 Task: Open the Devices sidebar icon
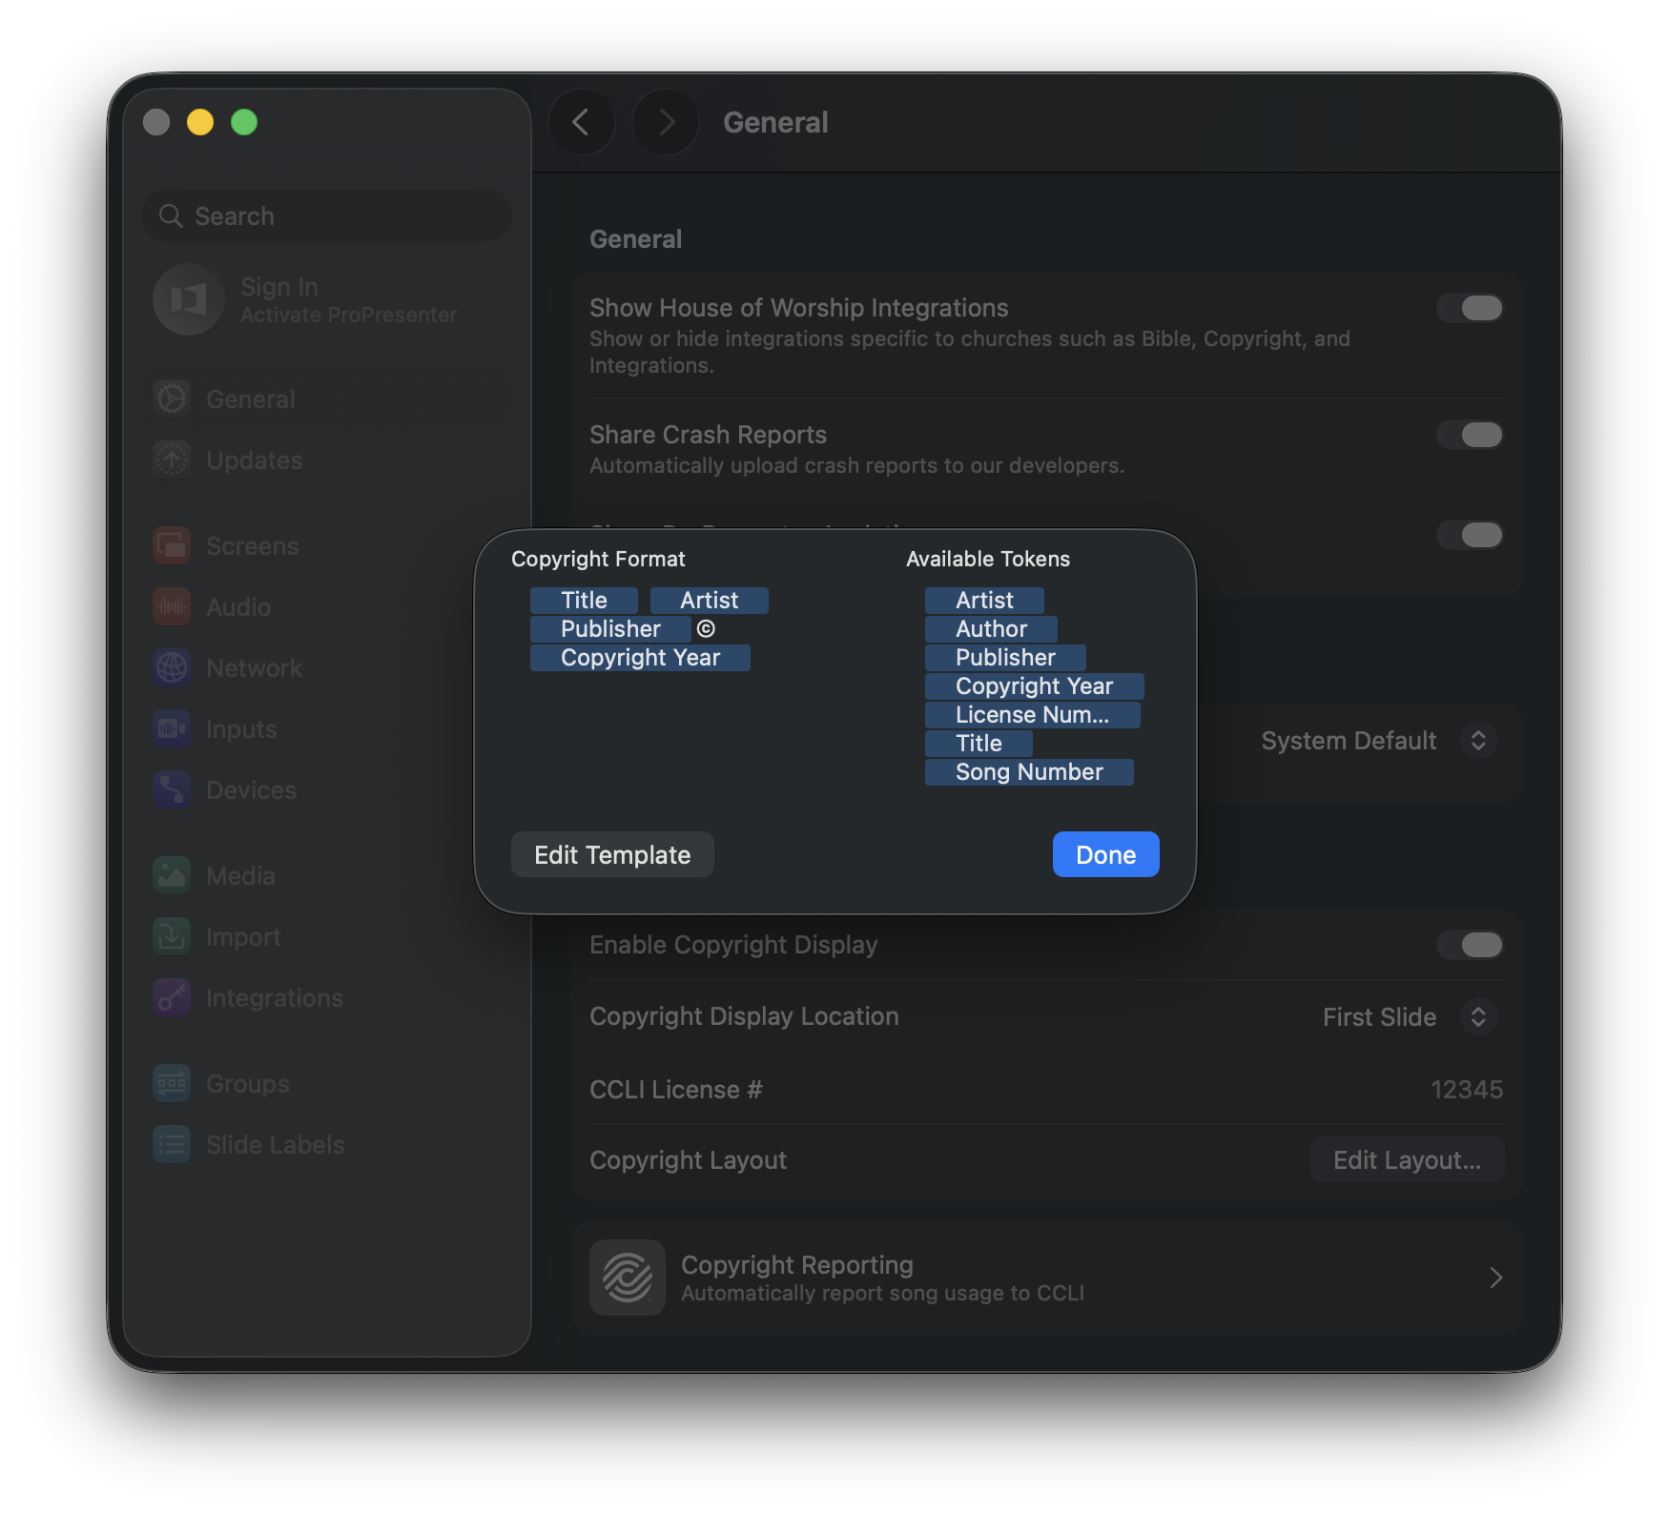[172, 789]
